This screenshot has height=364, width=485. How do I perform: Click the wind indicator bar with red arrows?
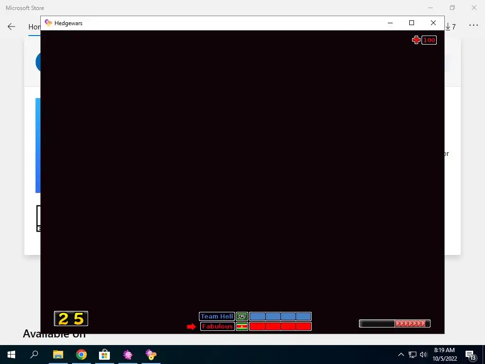pos(395,323)
